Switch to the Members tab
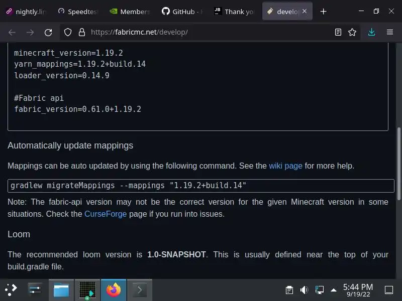This screenshot has height=301, width=402. point(130,12)
